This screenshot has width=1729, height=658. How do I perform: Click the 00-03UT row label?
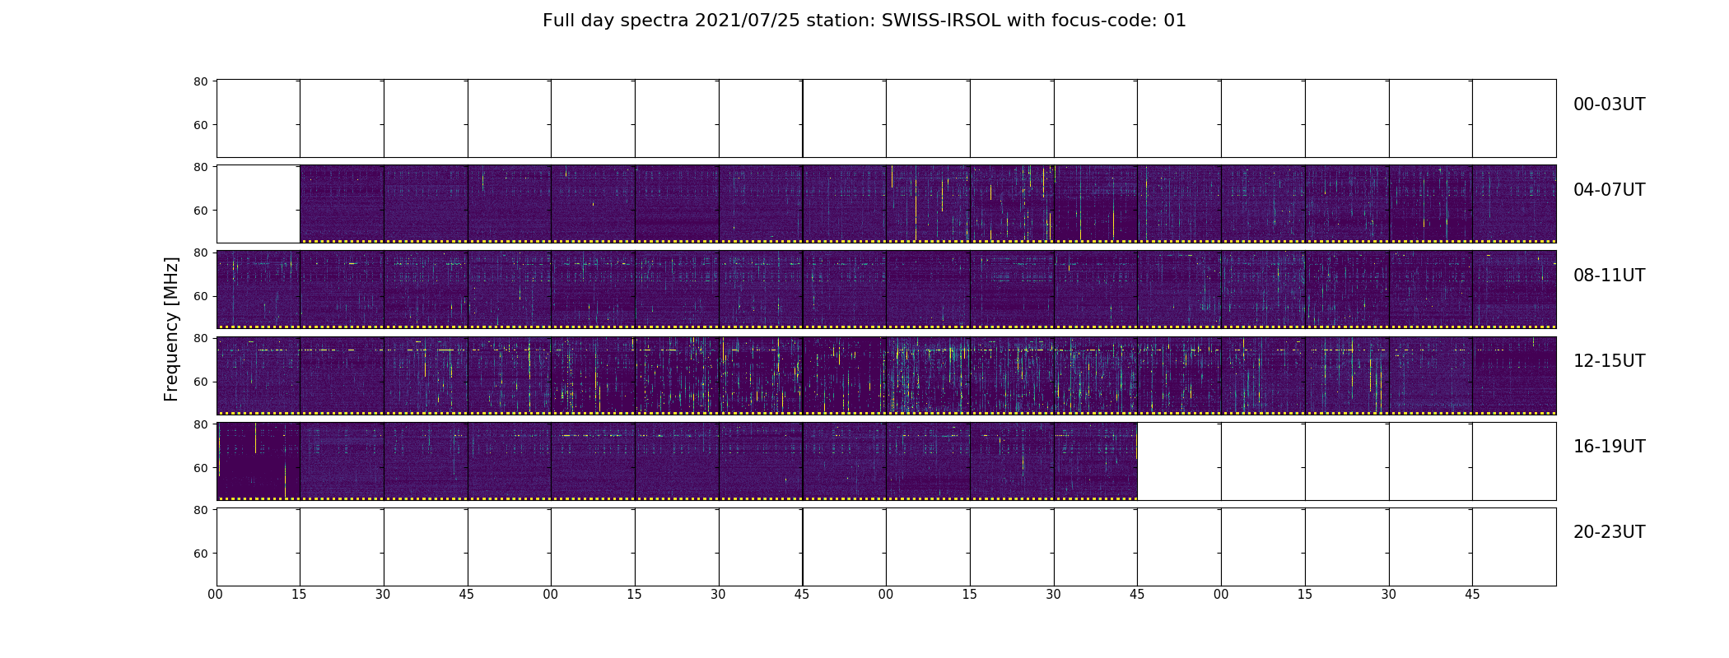1609,104
